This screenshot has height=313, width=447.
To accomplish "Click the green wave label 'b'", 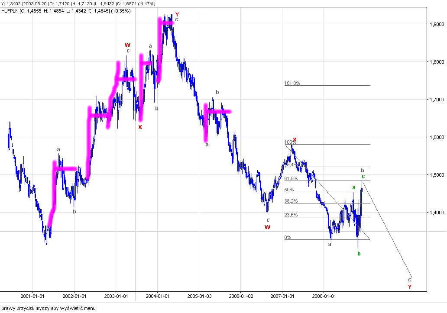I will 359,254.
